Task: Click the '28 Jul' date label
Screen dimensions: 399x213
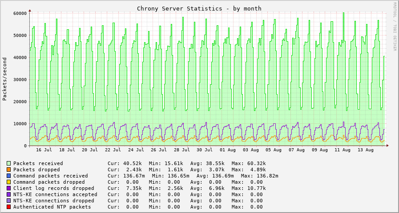Action: pyautogui.click(x=182, y=150)
